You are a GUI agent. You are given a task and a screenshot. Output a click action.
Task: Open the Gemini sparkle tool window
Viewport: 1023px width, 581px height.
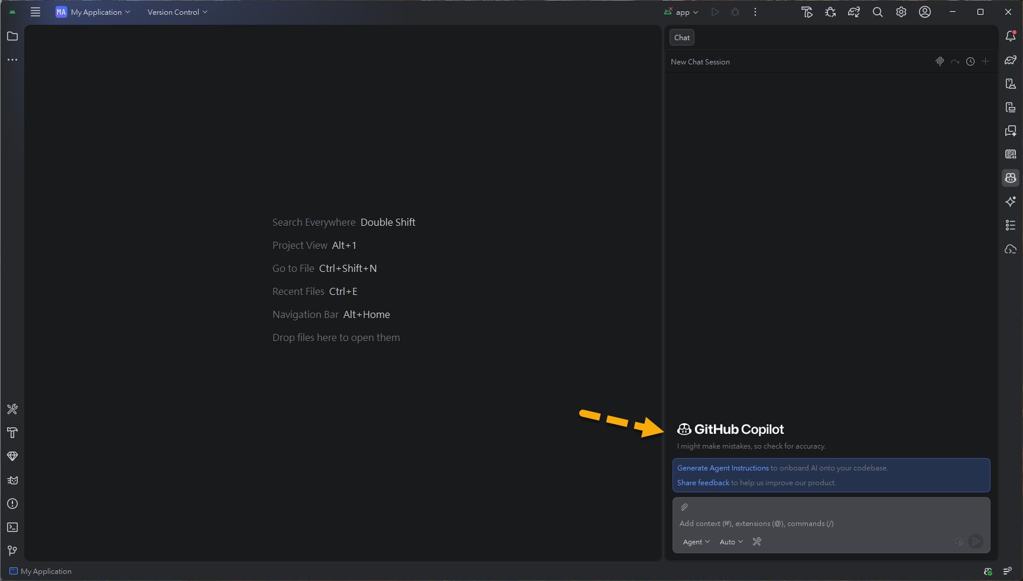click(1011, 202)
